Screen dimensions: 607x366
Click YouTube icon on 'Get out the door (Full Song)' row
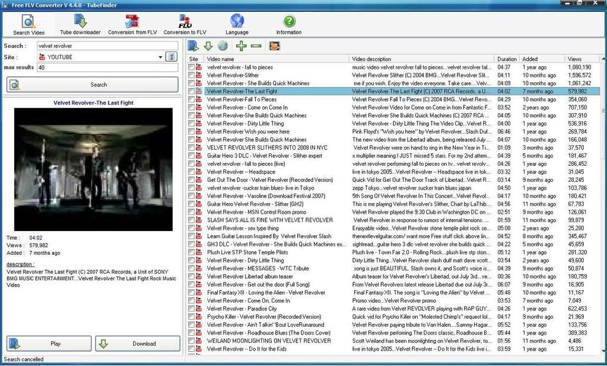[199, 284]
